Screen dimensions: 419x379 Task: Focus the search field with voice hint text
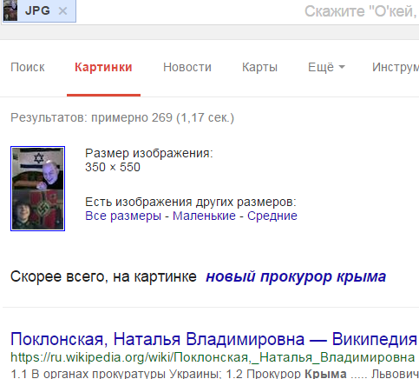pyautogui.click(x=362, y=11)
